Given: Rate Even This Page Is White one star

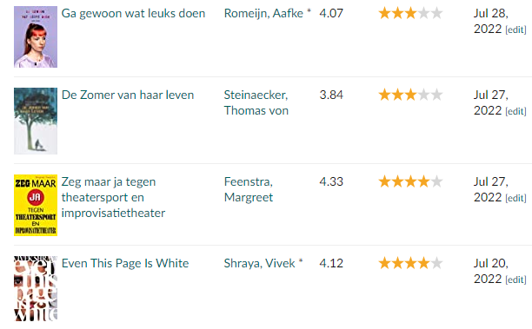Looking at the screenshot, I should pos(385,263).
